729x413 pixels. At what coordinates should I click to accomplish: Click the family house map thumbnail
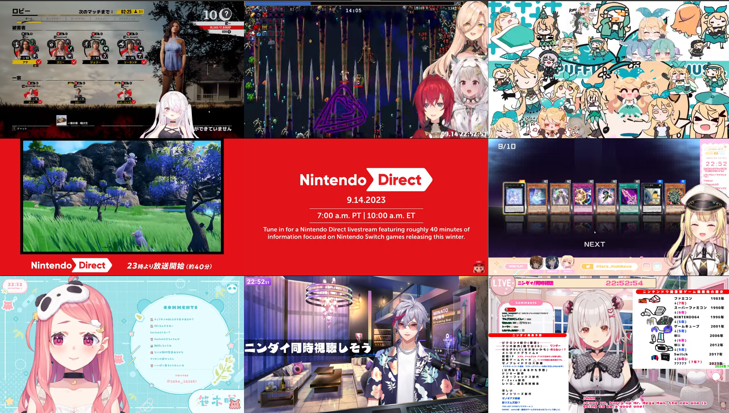pos(61,120)
